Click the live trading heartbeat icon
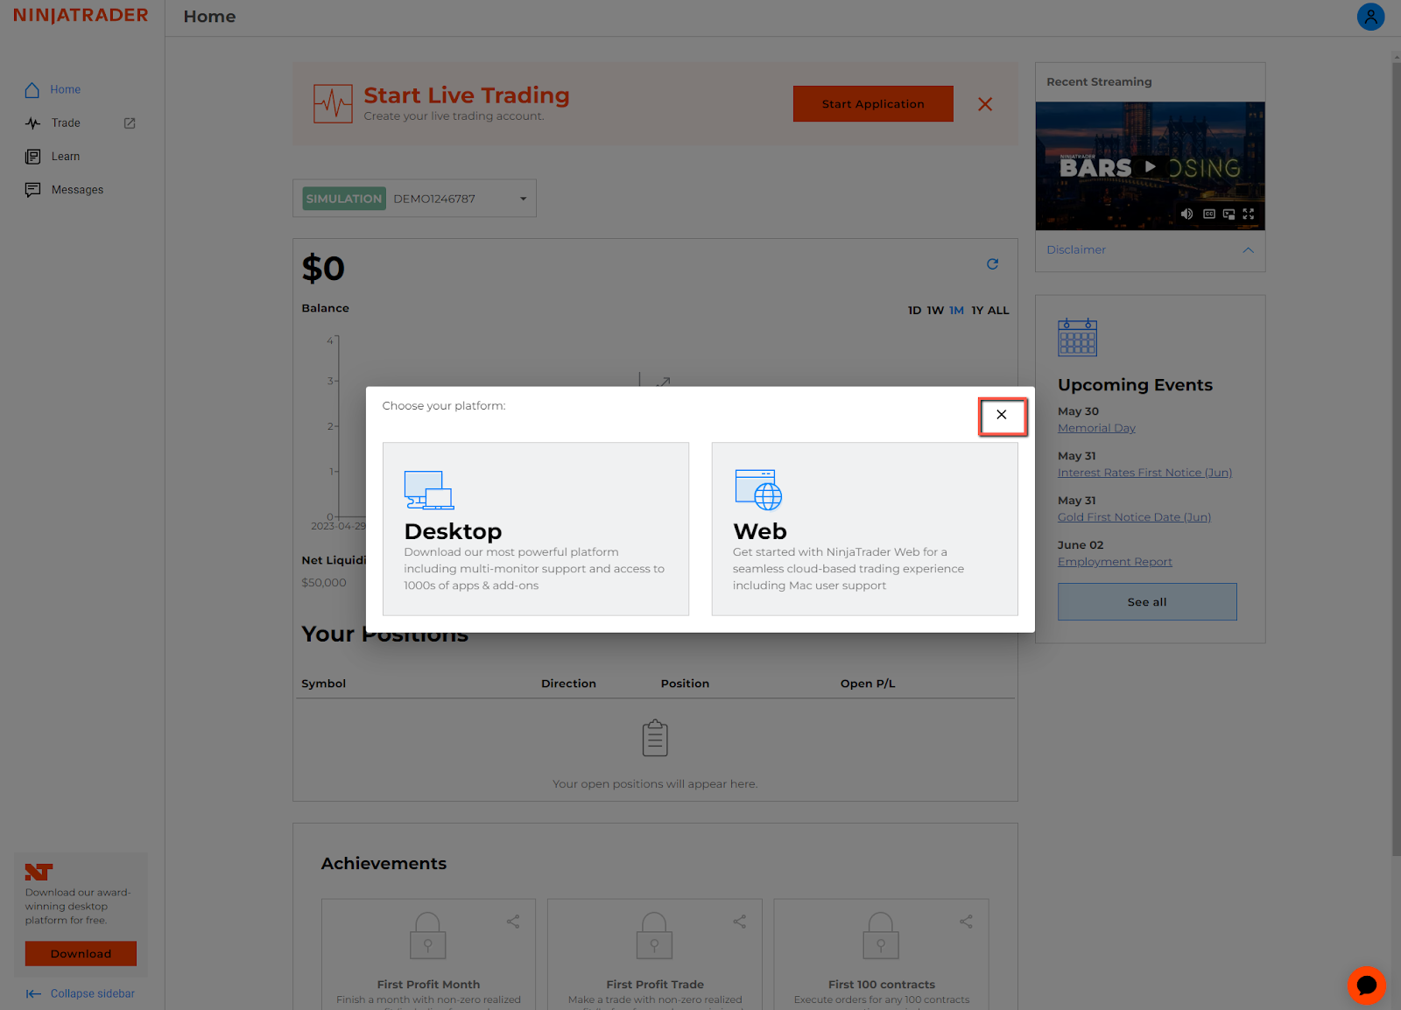The width and height of the screenshot is (1401, 1010). pyautogui.click(x=333, y=104)
